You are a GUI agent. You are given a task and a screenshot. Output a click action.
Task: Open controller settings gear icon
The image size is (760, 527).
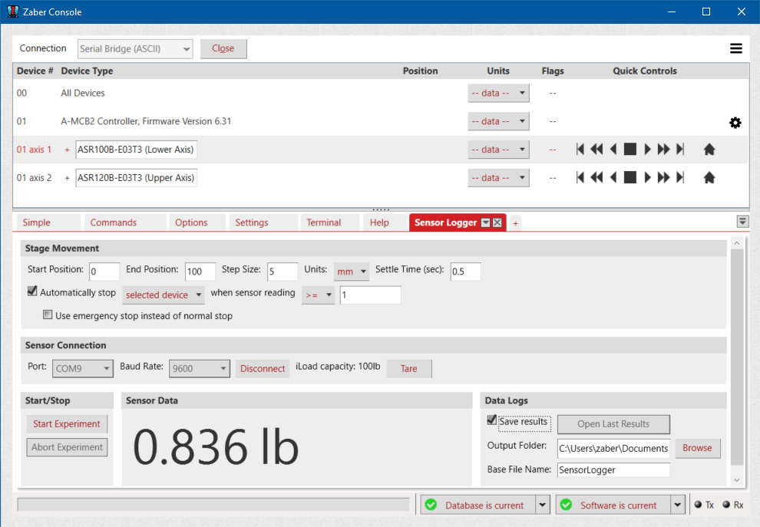click(735, 123)
